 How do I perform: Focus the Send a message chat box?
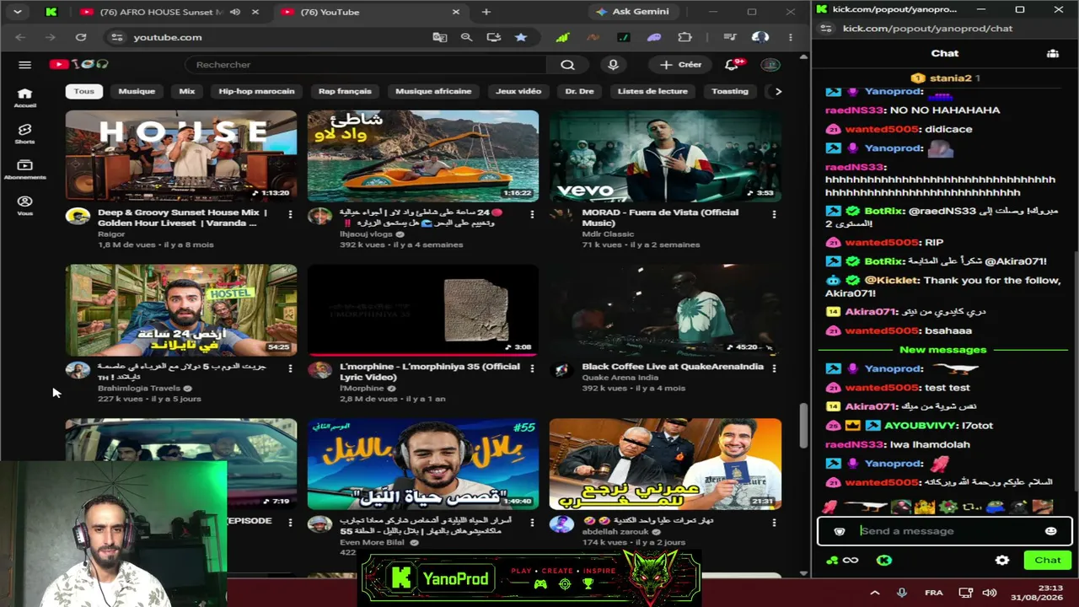(944, 531)
